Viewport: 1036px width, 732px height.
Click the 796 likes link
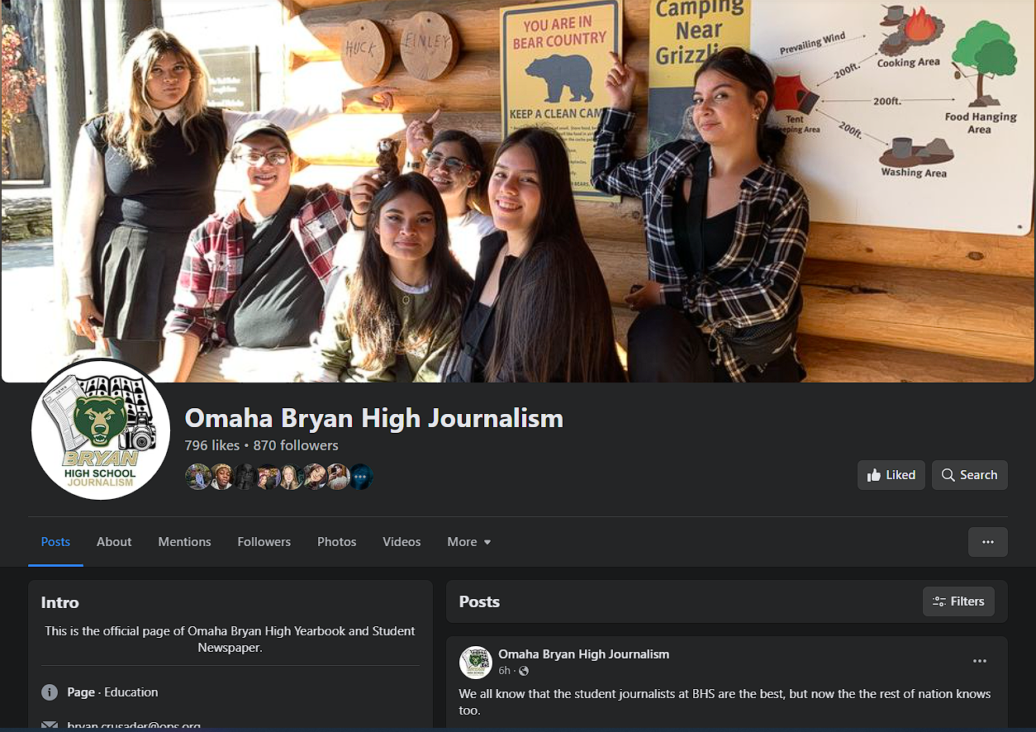pos(211,445)
